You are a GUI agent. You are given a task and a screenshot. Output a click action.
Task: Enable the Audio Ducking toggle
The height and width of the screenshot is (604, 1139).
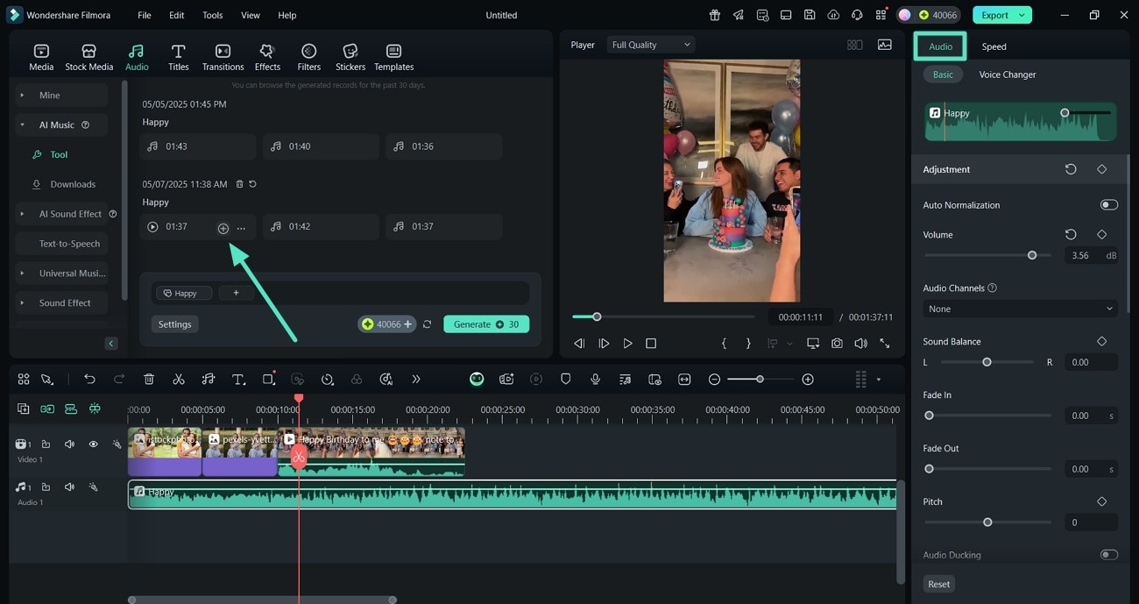click(x=1108, y=555)
